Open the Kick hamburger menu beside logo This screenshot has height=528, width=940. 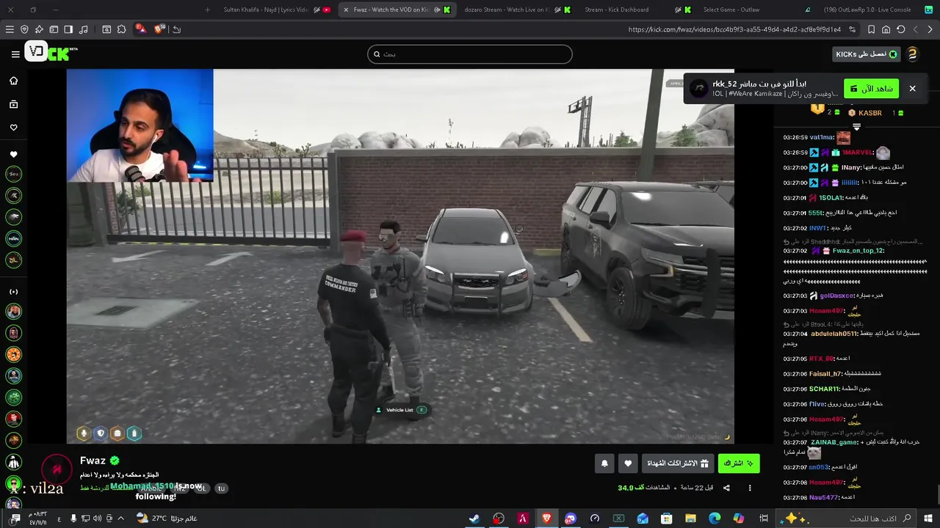[15, 54]
